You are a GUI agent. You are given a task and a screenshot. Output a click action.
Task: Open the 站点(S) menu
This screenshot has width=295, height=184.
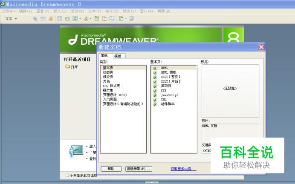(129, 11)
